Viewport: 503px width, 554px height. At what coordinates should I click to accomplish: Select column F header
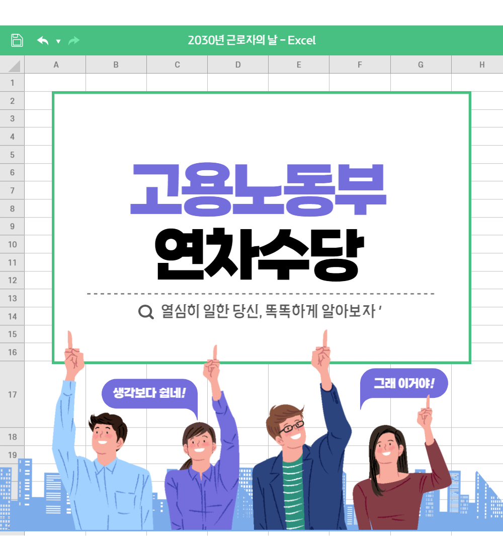pyautogui.click(x=360, y=64)
